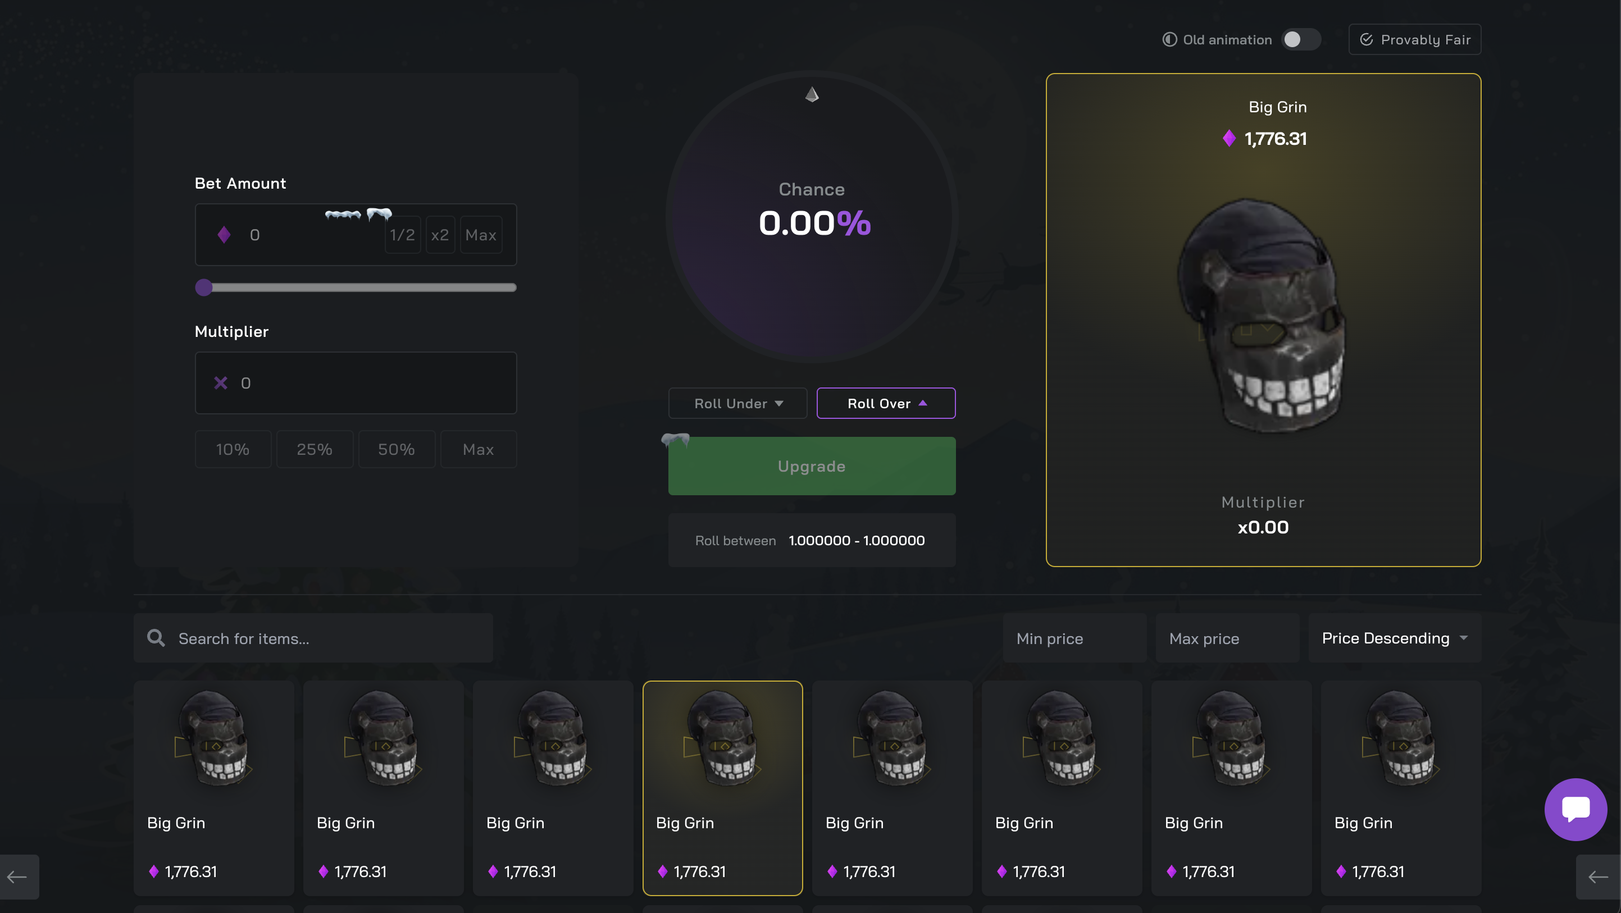Click the Roll Under down arrow
This screenshot has width=1621, height=913.
click(x=779, y=403)
